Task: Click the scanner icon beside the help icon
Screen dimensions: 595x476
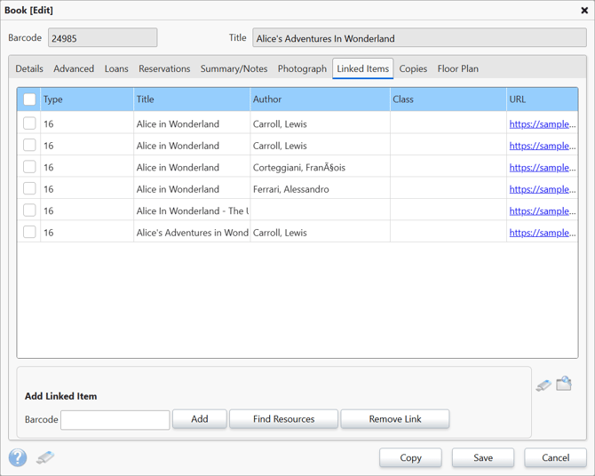Action: (45, 457)
